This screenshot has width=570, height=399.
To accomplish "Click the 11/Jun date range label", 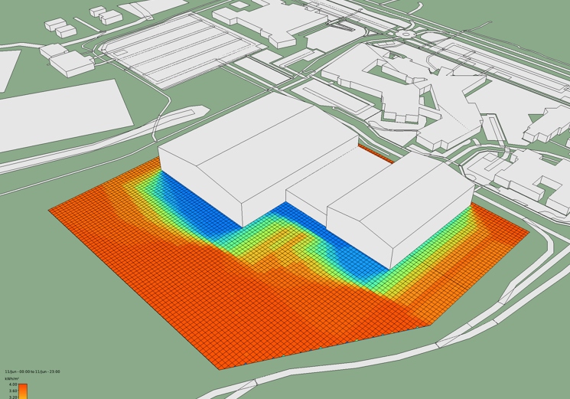I will click(32, 371).
